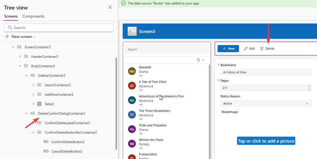
Task: Click the DeleteConfirmDialogContainer2 container icon
Action: [x=33, y=113]
